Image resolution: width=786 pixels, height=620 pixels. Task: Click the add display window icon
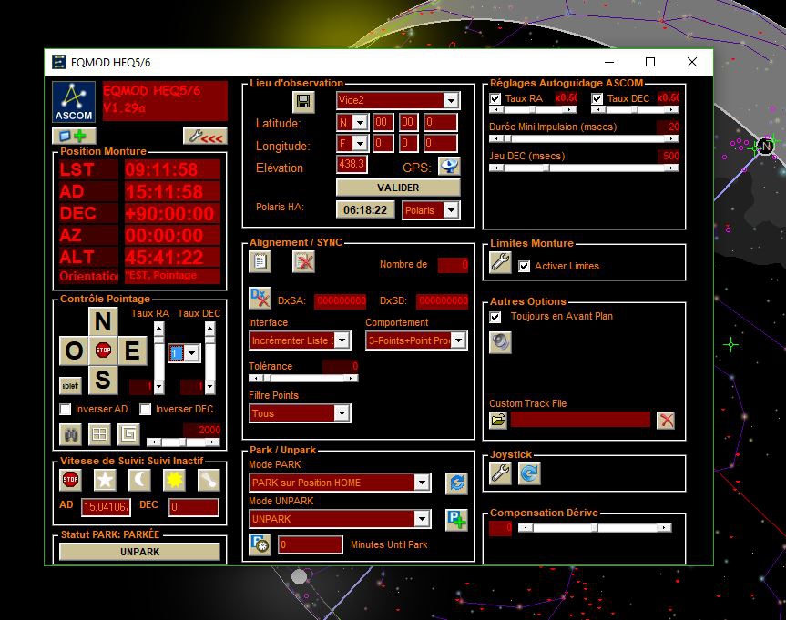74,136
